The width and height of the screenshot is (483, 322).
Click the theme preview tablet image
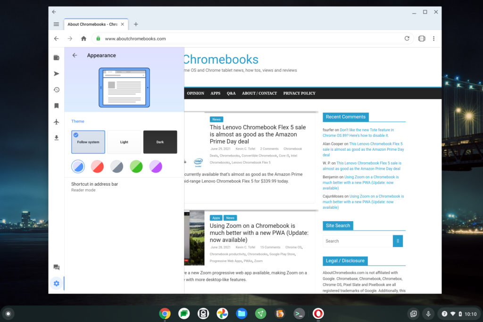click(124, 87)
